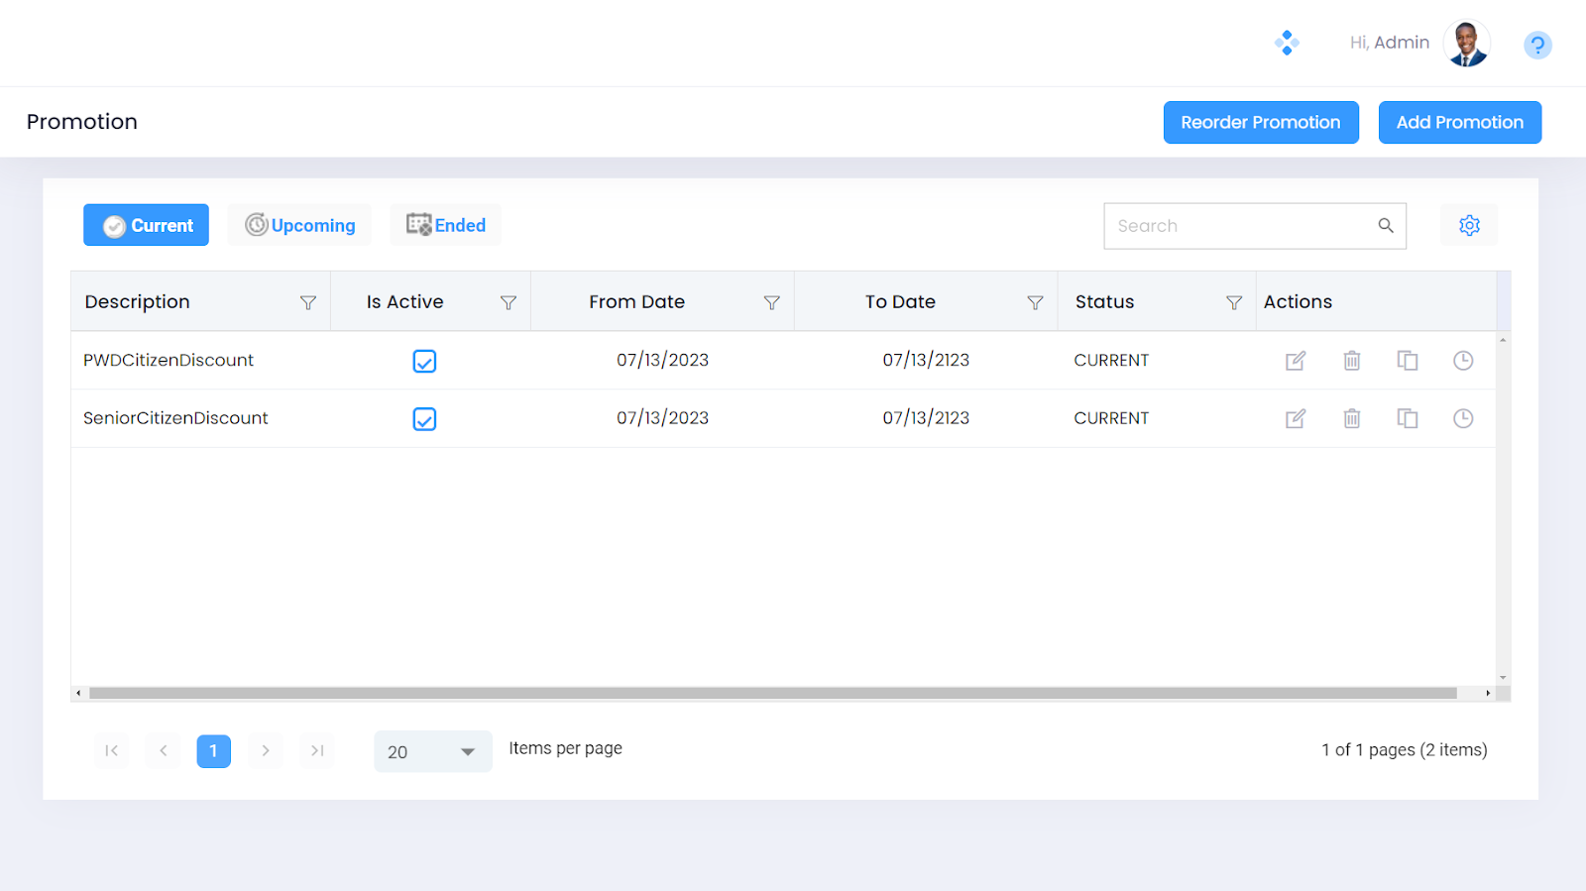This screenshot has width=1586, height=891.
Task: Open the Status column filter
Action: click(1233, 302)
